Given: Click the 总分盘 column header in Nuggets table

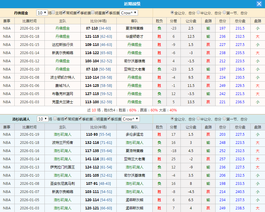Looking at the screenshot, I should pyautogui.click(x=240, y=21).
